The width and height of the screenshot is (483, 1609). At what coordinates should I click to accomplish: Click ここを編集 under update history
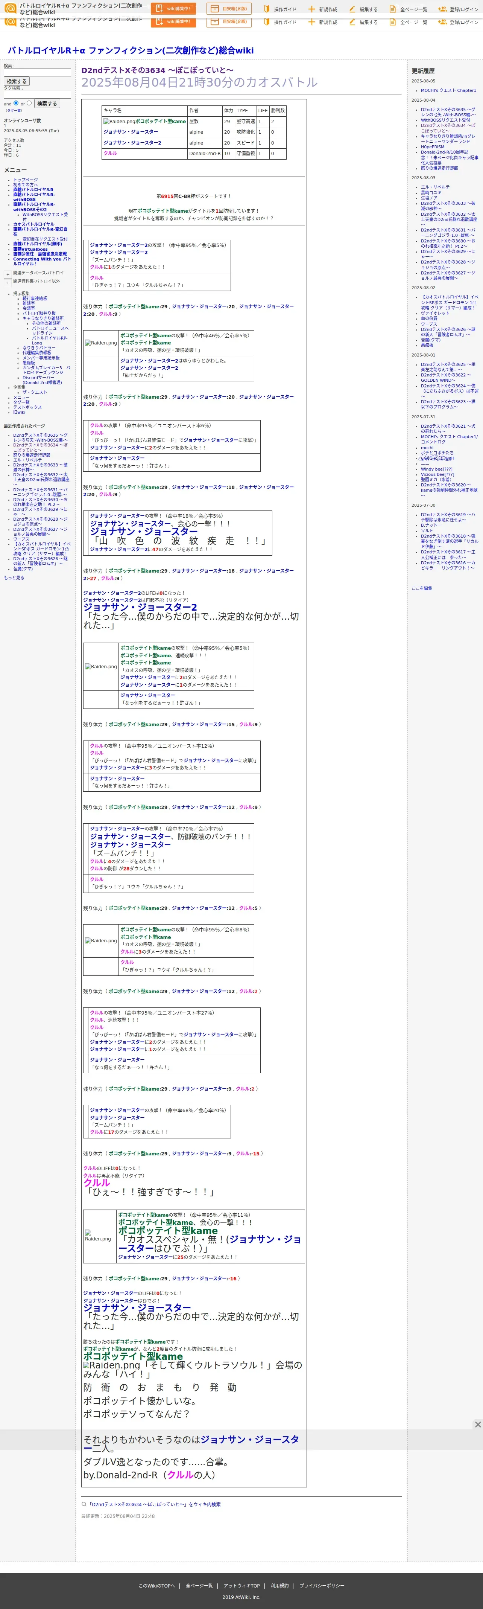tap(421, 588)
